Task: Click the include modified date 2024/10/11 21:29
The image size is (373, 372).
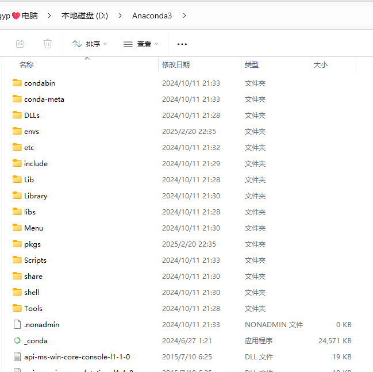Action: (x=191, y=164)
